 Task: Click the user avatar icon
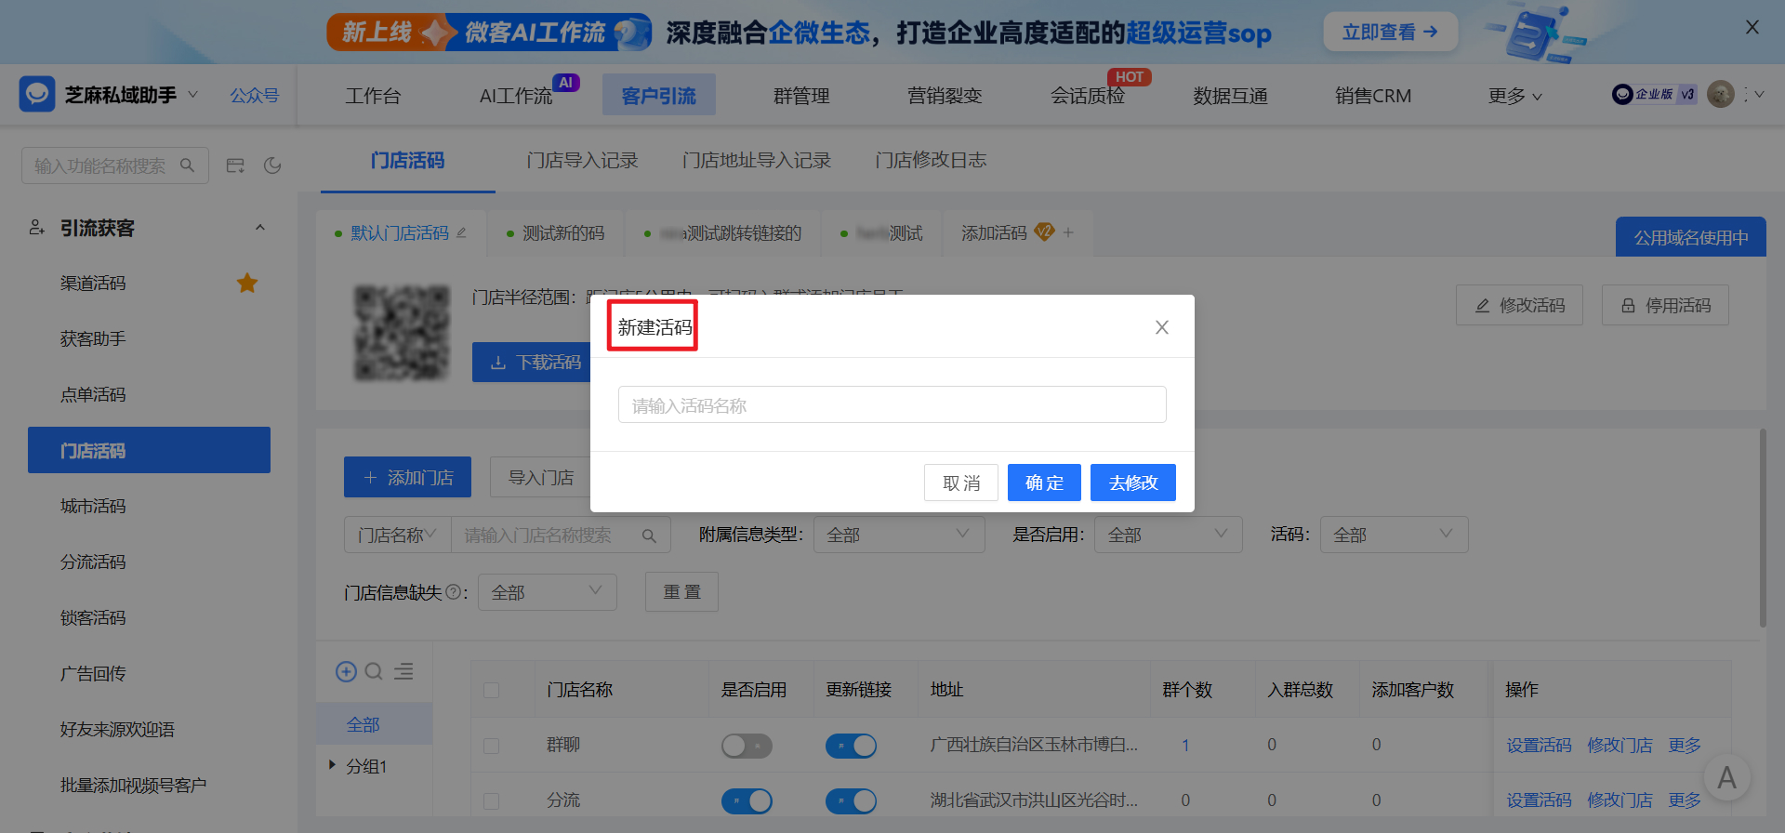coord(1721,94)
